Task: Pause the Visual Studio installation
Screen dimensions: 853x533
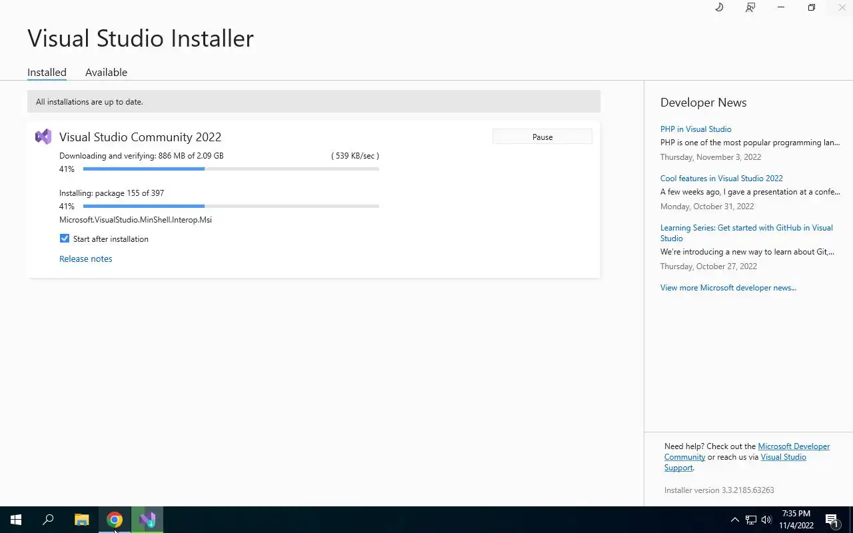Action: point(542,137)
